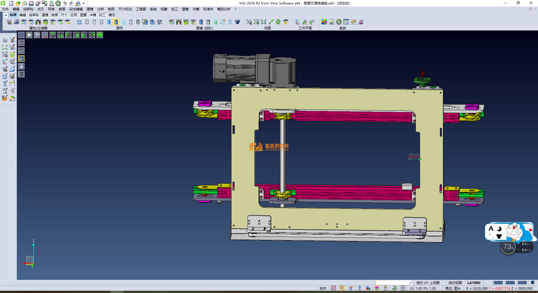Click the Save file icon in quick toolbar

(31, 3)
